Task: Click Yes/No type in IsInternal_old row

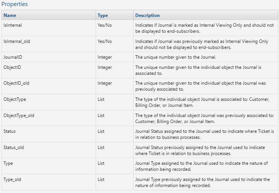Action: point(105,41)
